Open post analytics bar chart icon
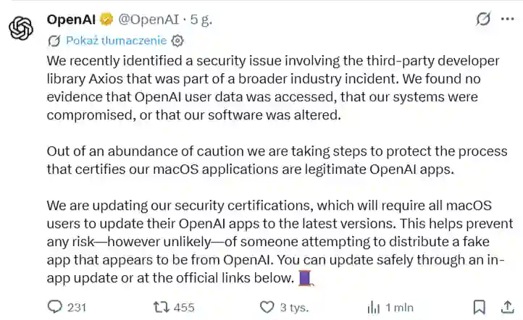This screenshot has height=320, width=523. 373,306
